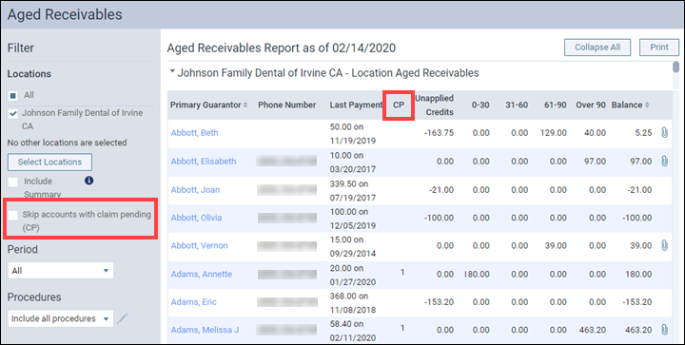Sort by Balance column arrows
The height and width of the screenshot is (345, 685).
coord(647,105)
